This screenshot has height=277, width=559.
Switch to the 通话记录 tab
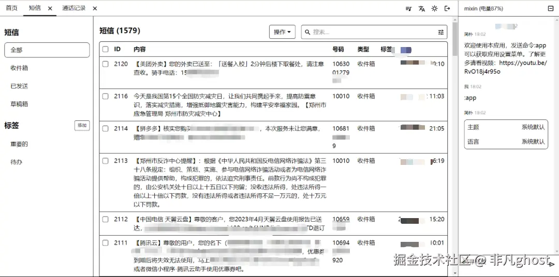click(x=74, y=8)
